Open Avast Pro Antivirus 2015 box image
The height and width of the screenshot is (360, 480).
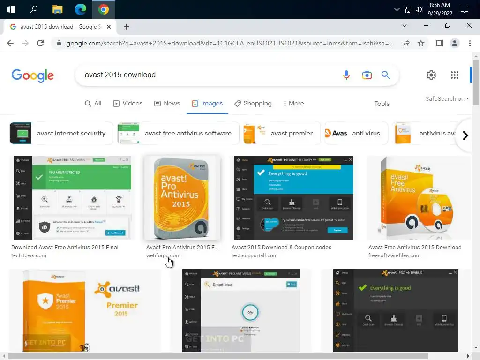[x=182, y=198]
